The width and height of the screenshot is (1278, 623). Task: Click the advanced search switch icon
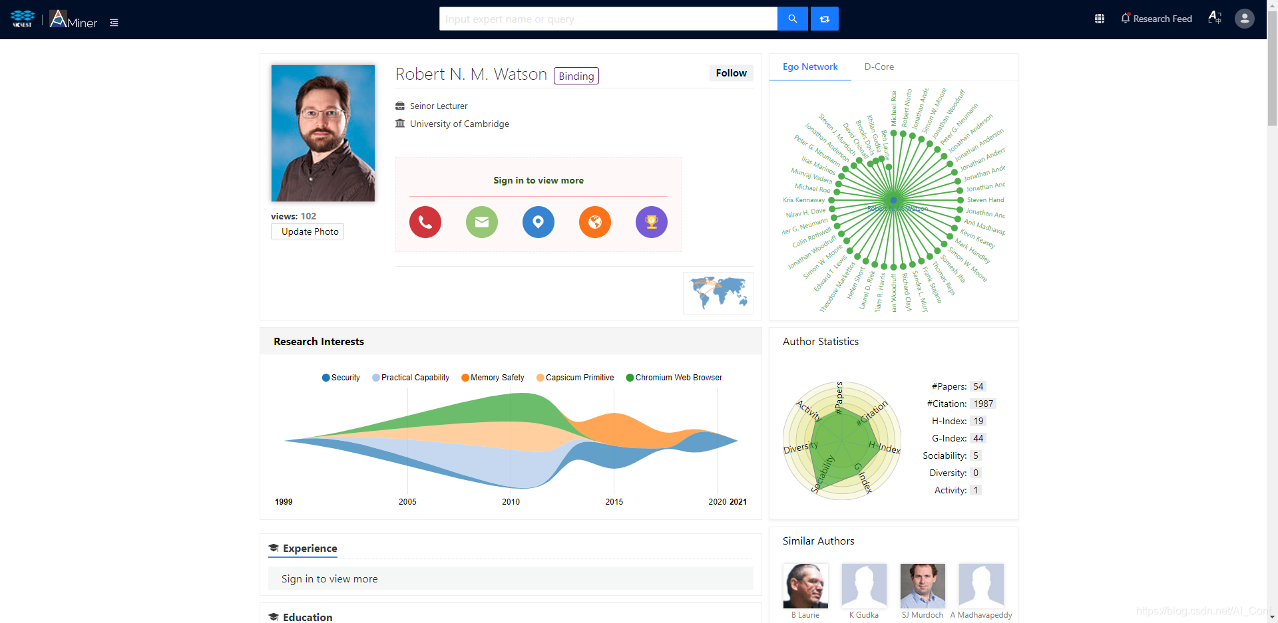tap(825, 19)
